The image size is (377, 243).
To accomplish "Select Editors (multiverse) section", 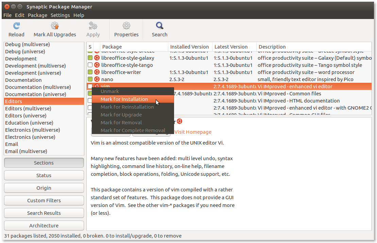I will tap(44, 109).
